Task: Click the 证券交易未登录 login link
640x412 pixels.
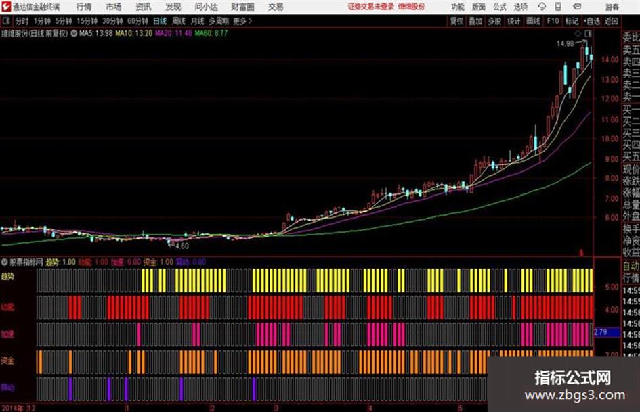Action: pos(371,7)
